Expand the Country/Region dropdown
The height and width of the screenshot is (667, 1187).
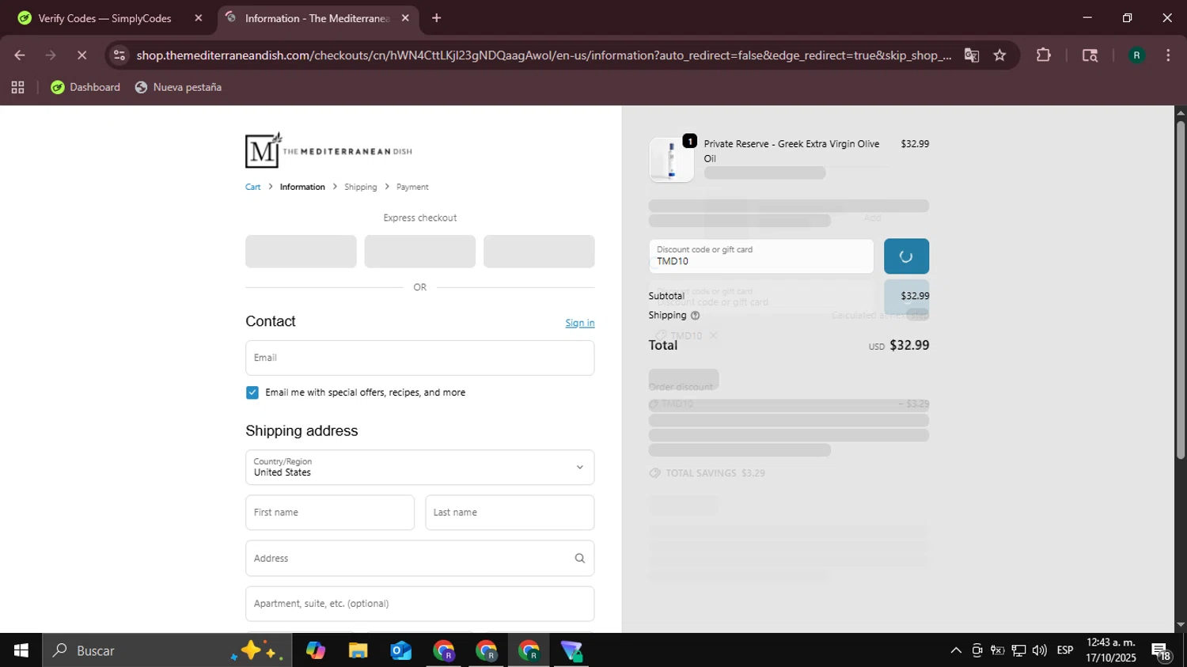point(419,467)
